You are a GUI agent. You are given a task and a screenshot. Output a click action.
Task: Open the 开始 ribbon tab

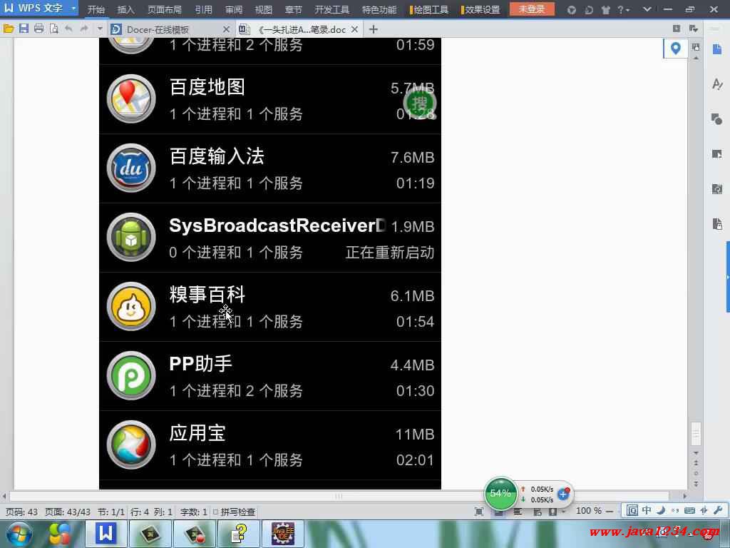click(x=96, y=9)
